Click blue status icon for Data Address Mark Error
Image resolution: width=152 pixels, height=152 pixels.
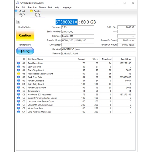(x=19, y=112)
